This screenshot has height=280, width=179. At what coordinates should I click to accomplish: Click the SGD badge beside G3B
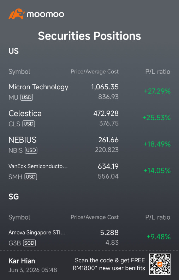pos(29,243)
